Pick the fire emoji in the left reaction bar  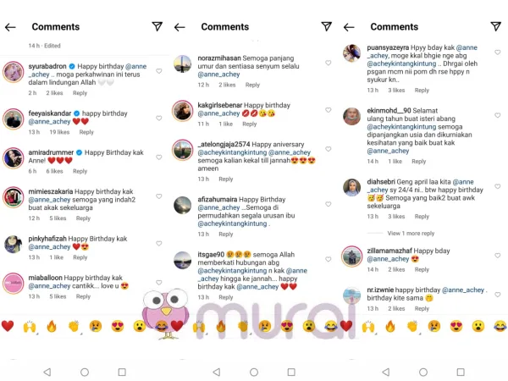click(x=52, y=326)
